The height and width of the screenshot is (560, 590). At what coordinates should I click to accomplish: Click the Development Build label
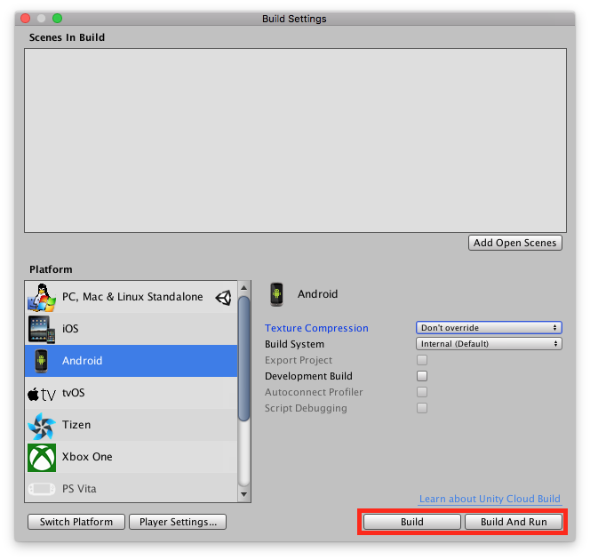point(308,376)
